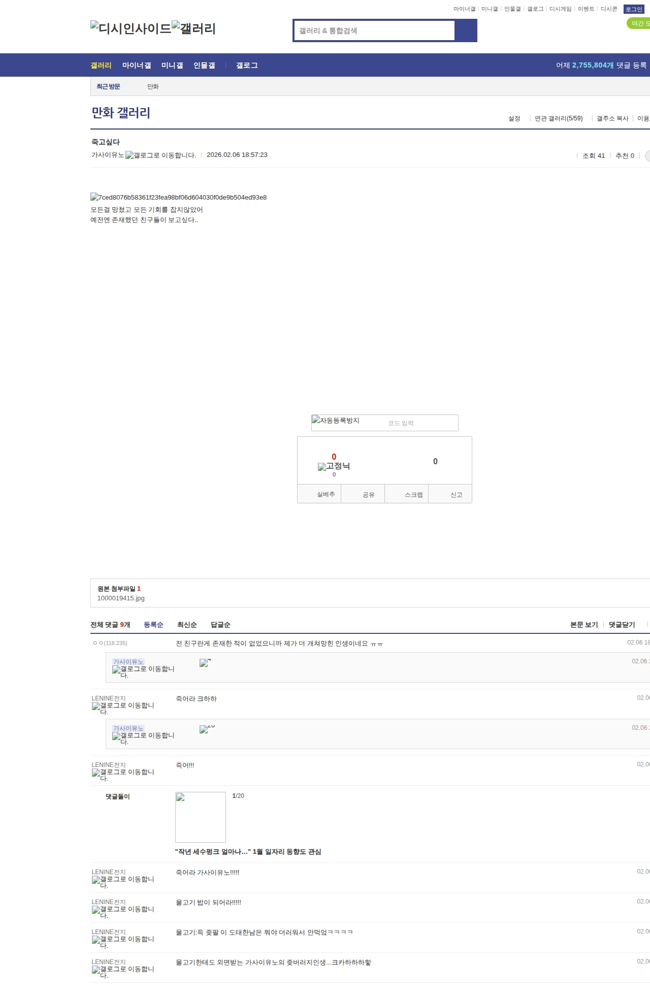Click 갤주소 복사
The width and height of the screenshot is (650, 994).
coord(612,118)
